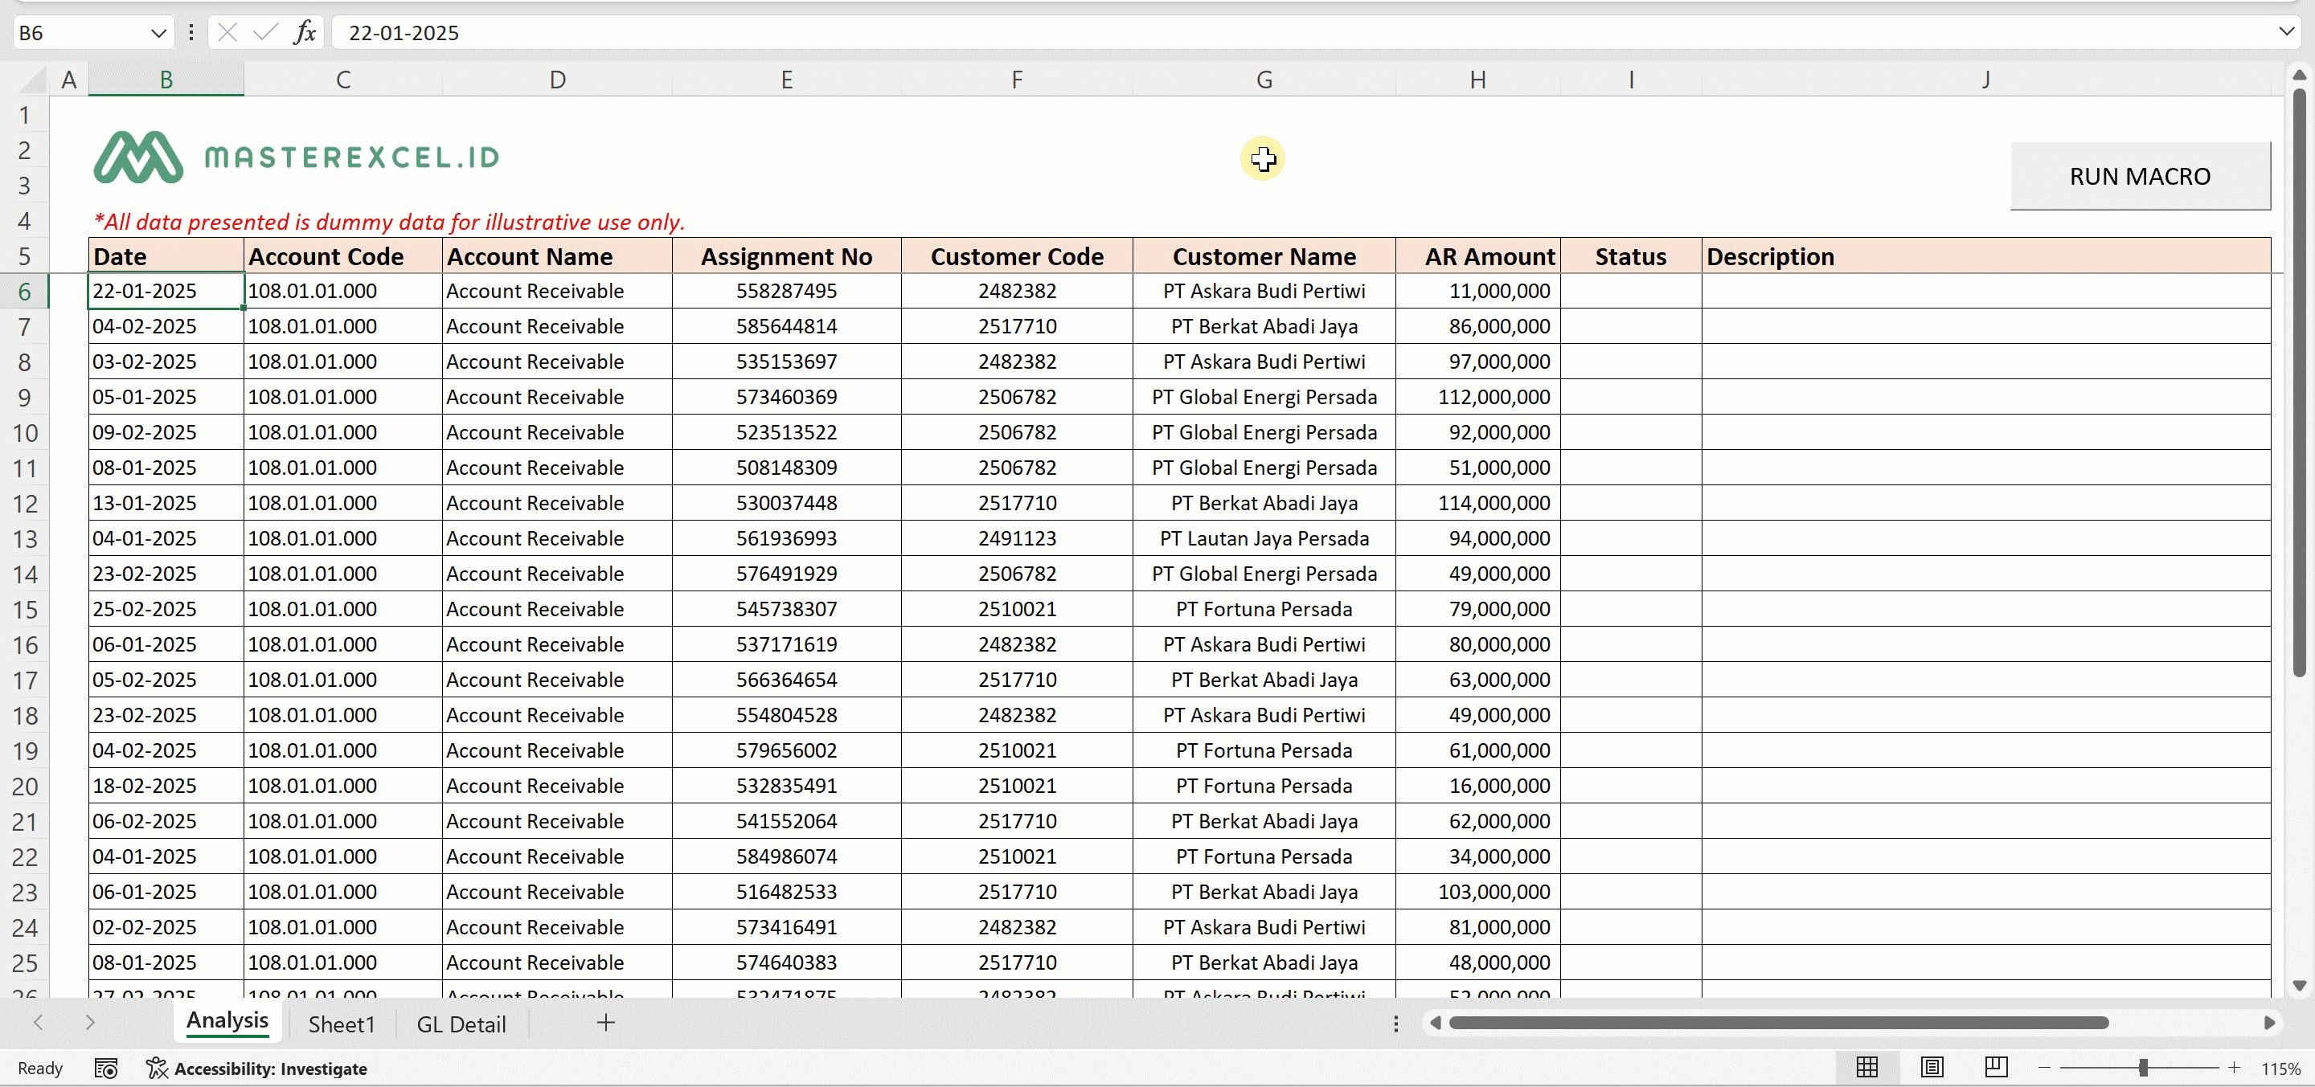The image size is (2315, 1087).
Task: Open sheet tab options three dots
Action: click(1395, 1024)
